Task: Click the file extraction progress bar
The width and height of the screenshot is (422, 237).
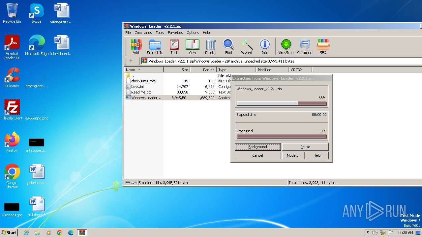Action: 282,103
